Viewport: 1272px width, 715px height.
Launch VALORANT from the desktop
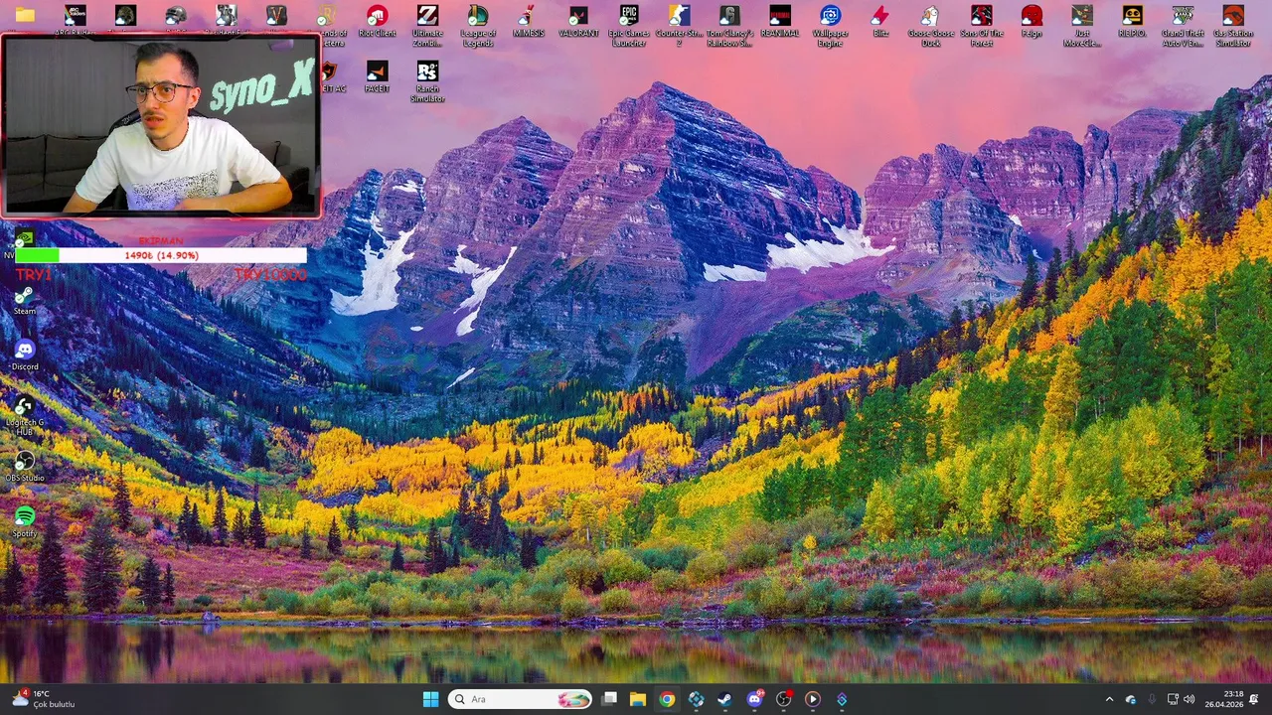(578, 22)
